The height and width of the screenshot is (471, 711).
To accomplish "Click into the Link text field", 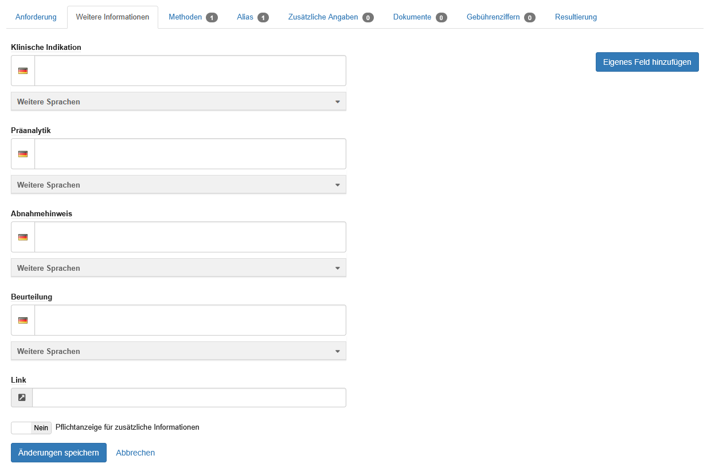I will tap(189, 398).
